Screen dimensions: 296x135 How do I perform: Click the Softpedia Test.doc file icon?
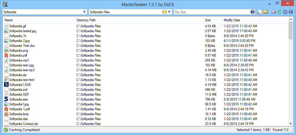pyautogui.click(x=6, y=46)
